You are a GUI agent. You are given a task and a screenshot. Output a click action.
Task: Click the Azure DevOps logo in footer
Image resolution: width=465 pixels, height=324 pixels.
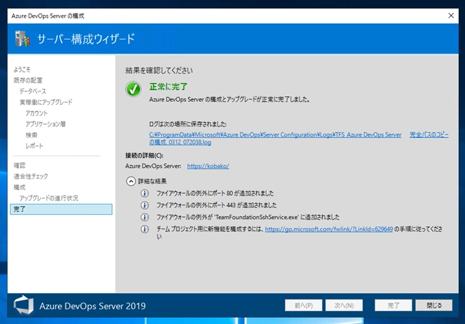click(x=23, y=305)
